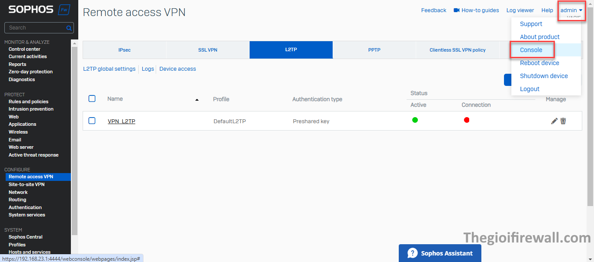Select Console from admin menu
Viewport: 594px width, 262px height.
(531, 50)
